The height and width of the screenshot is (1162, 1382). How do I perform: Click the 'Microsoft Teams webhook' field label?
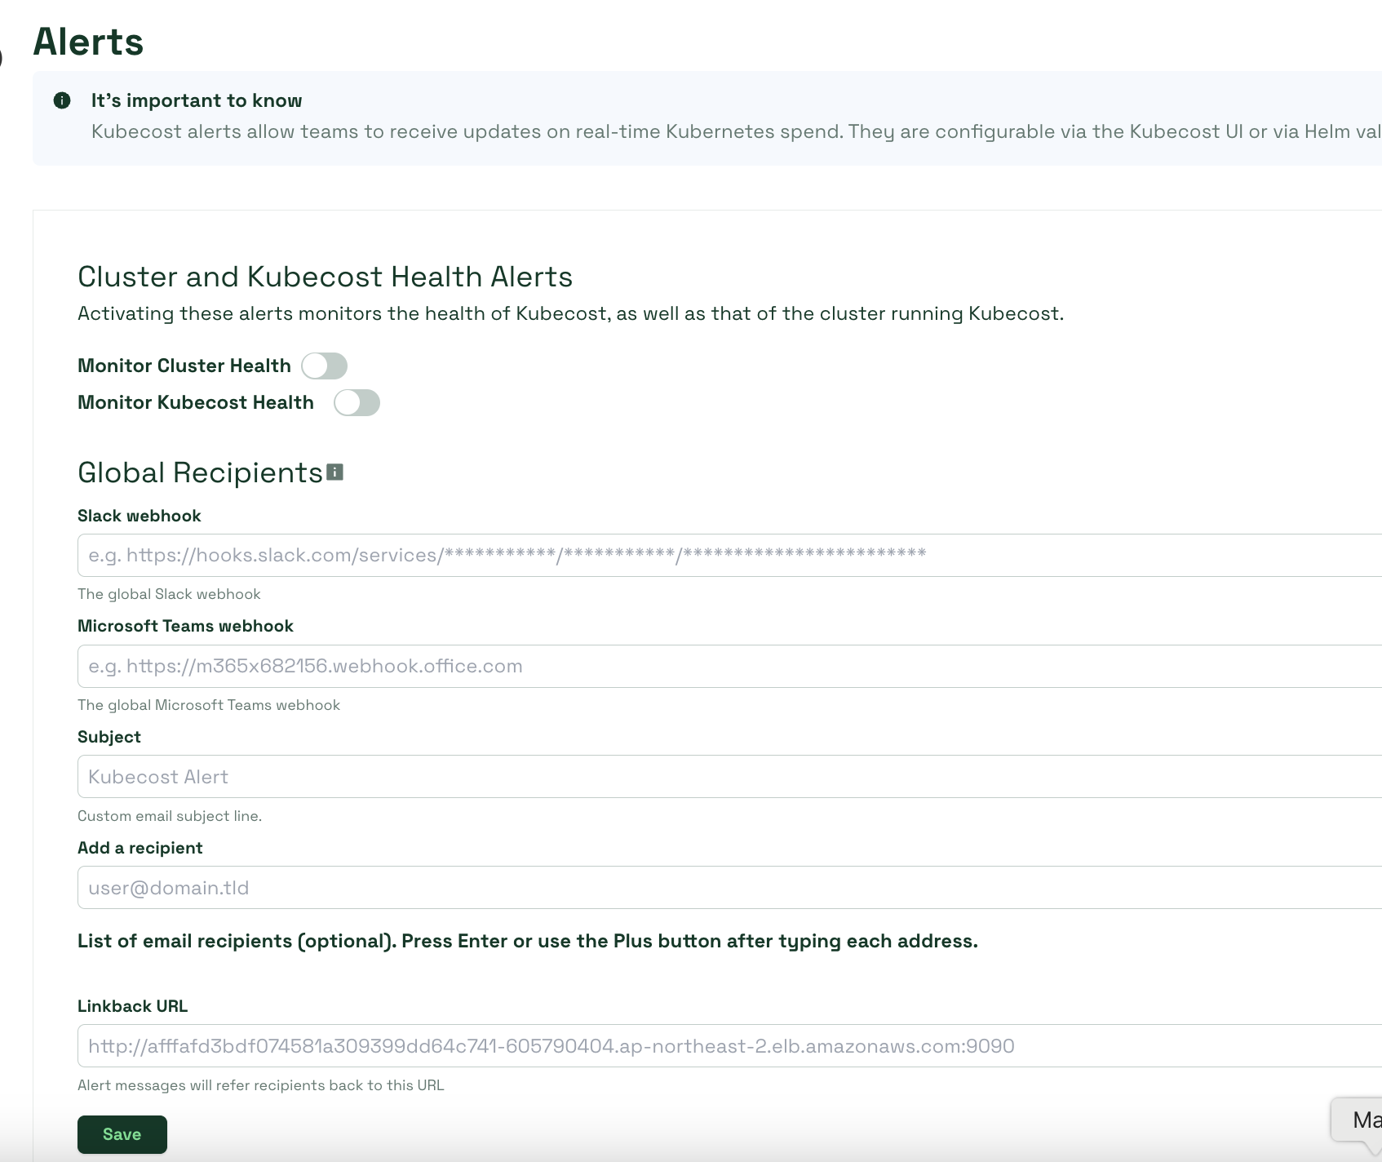(185, 626)
